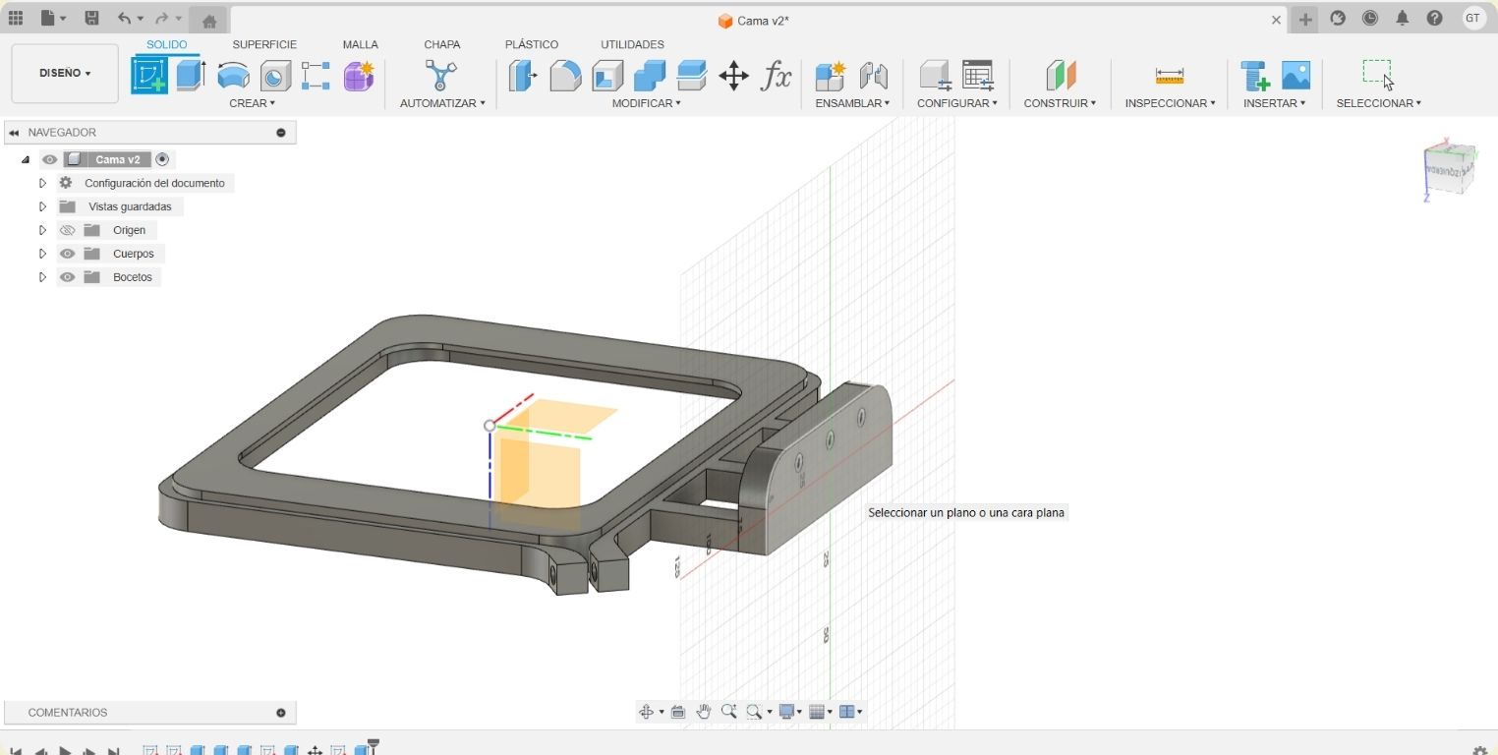Click the Look At camera icon
This screenshot has height=755, width=1498.
678,712
